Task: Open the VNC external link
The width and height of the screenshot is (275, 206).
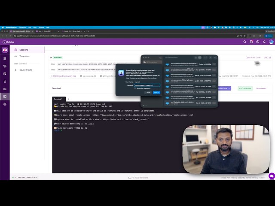Action: coord(267,58)
